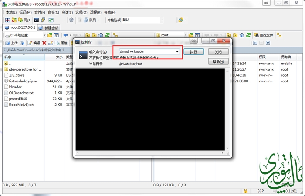
Task: Click the 关闭 close button in console
Action: click(x=218, y=51)
